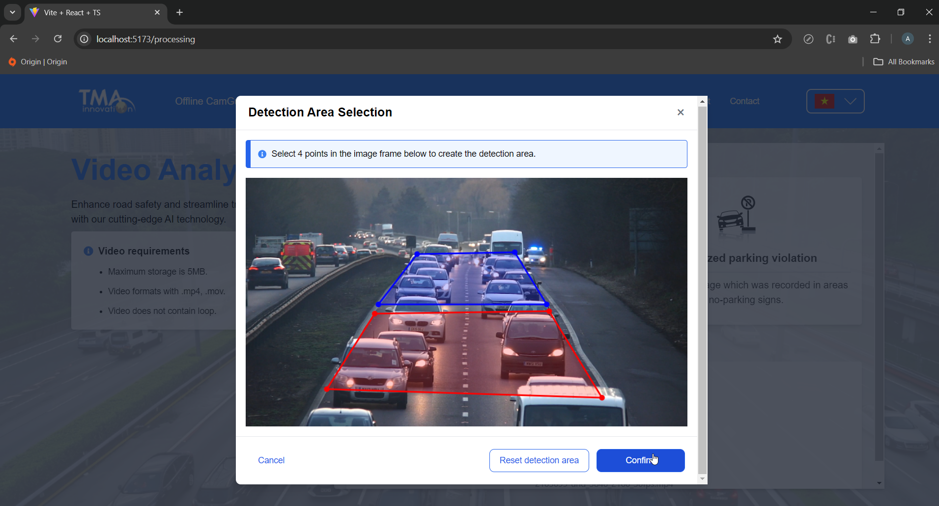Click the blue info icon in the alert

(262, 154)
